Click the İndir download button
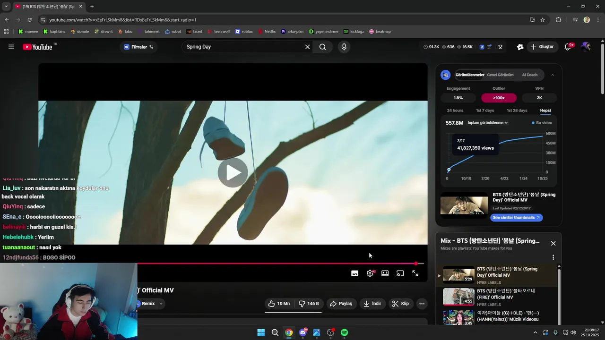 [x=372, y=304]
